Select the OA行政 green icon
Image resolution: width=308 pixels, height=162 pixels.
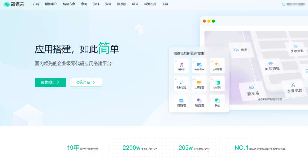[x=217, y=83]
